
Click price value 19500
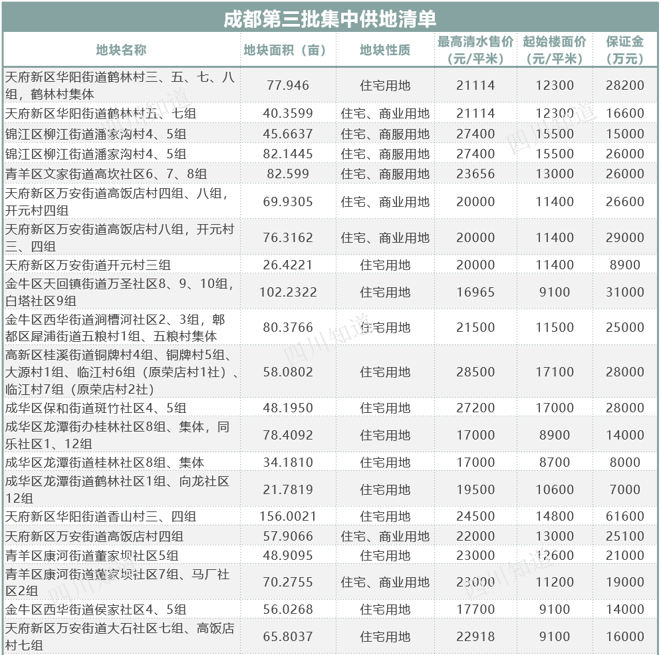(475, 489)
